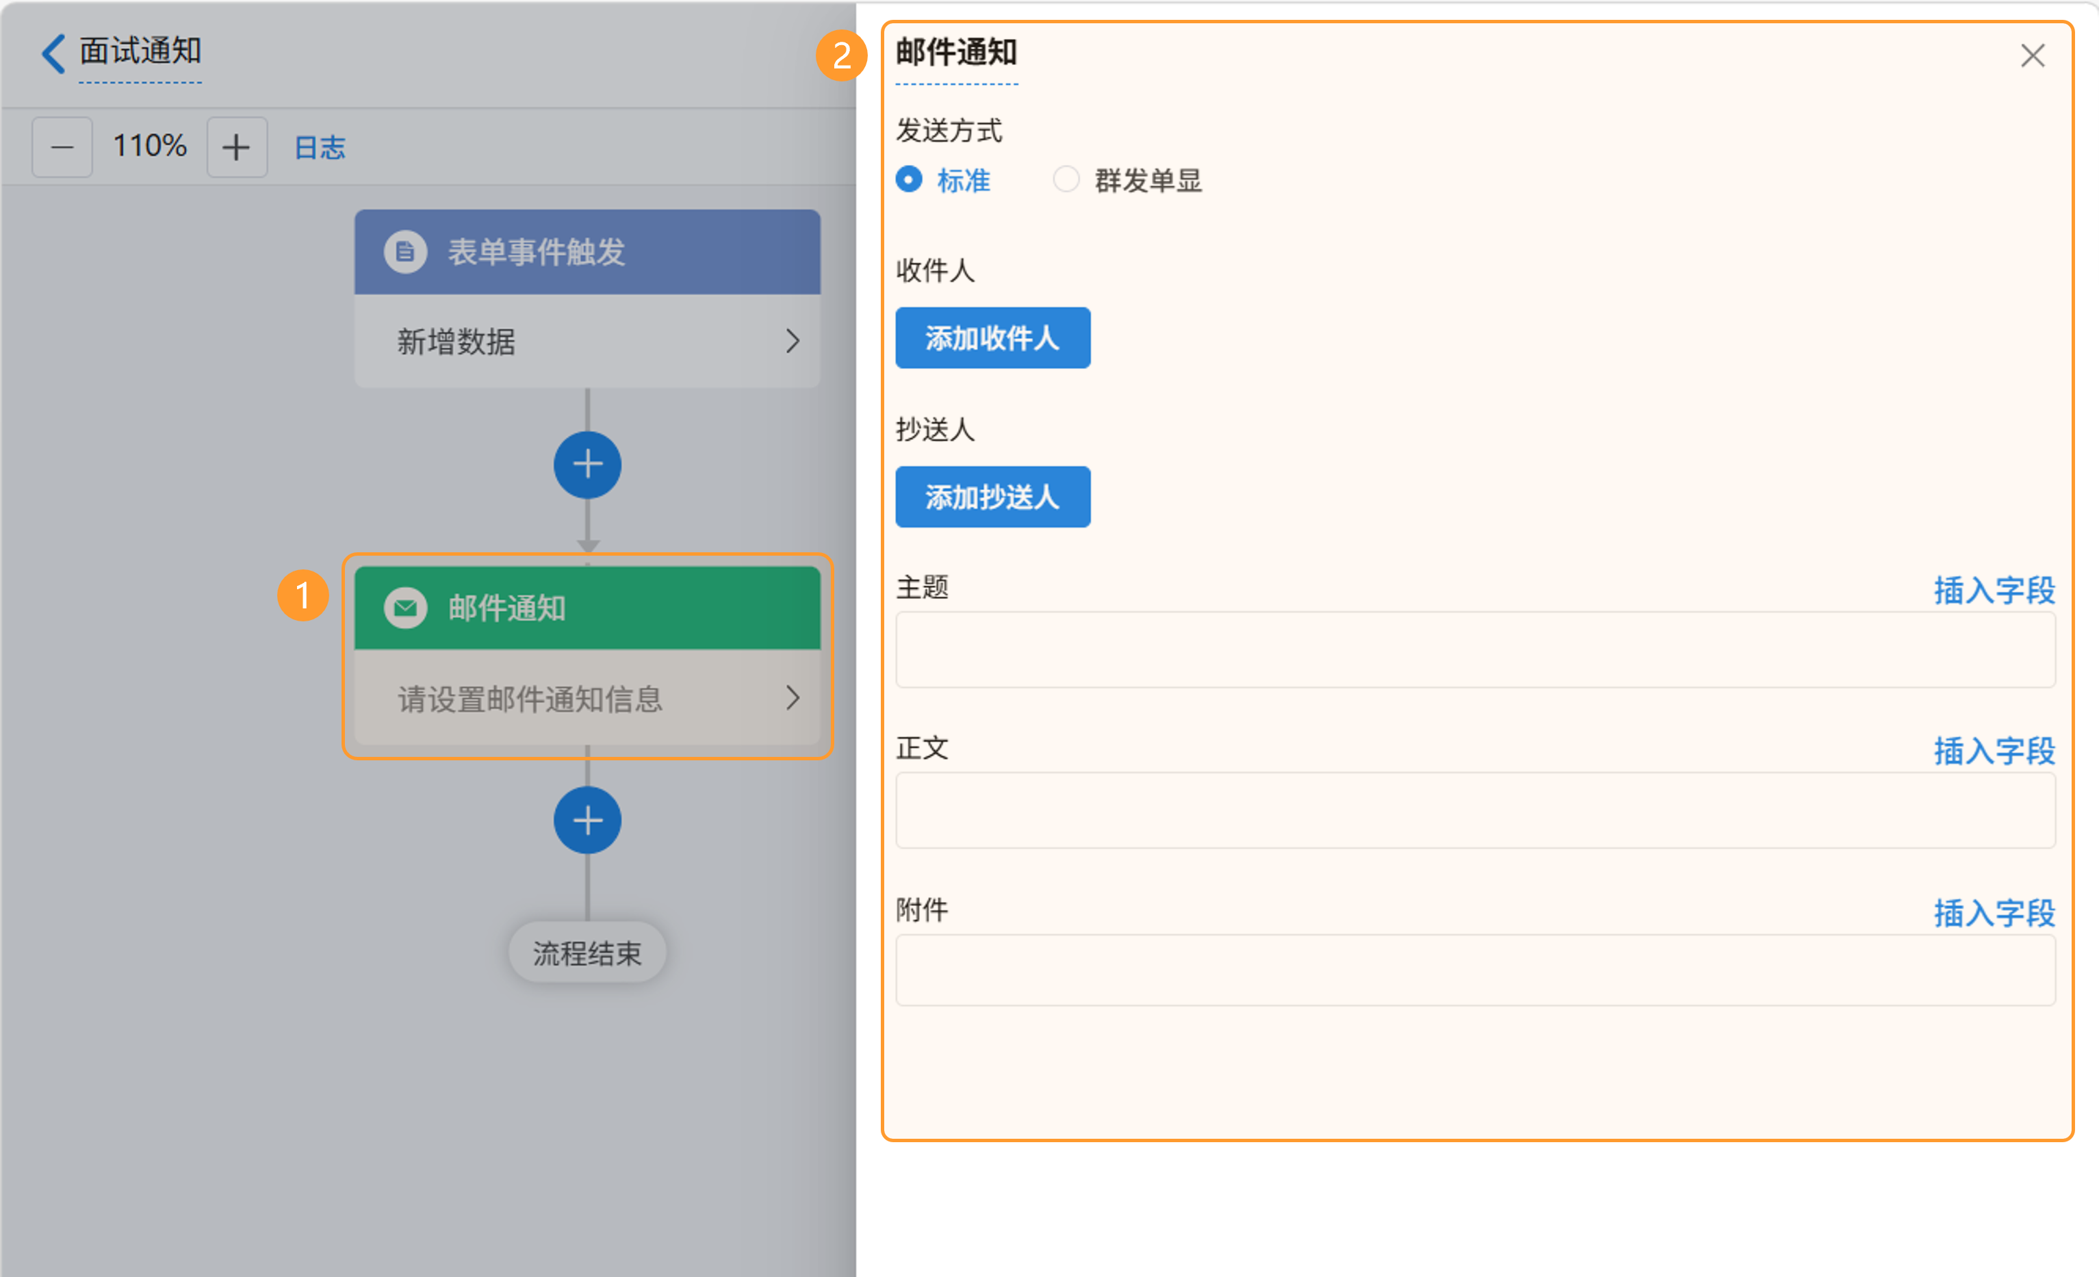Add node above 邮件通知 using blue plus

(x=587, y=465)
